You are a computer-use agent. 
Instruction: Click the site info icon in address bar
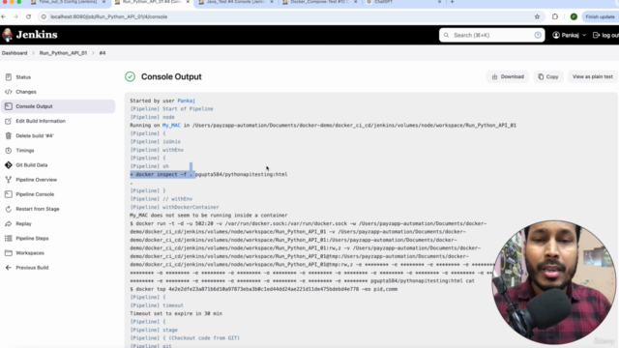(x=44, y=16)
